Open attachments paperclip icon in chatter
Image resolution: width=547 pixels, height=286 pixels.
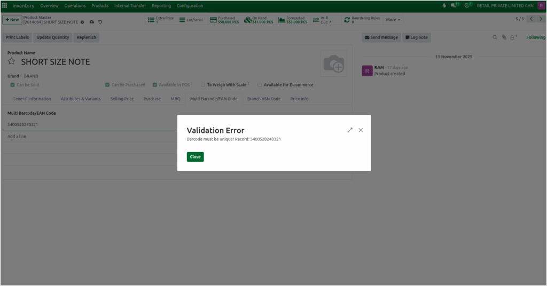point(504,37)
